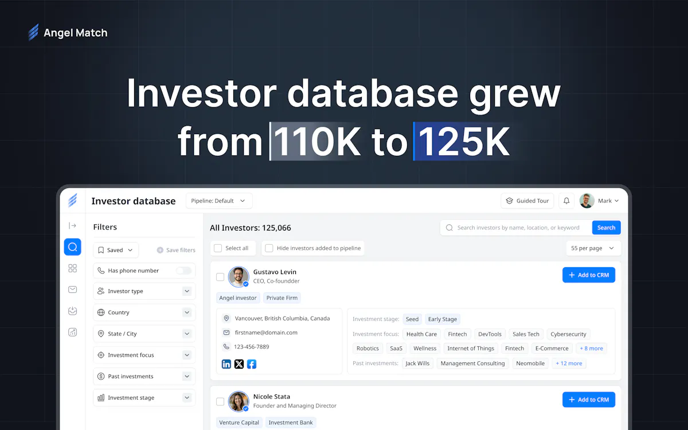Viewport: 688px width, 430px height.
Task: Expand the Past investments filter
Action: tap(144, 376)
